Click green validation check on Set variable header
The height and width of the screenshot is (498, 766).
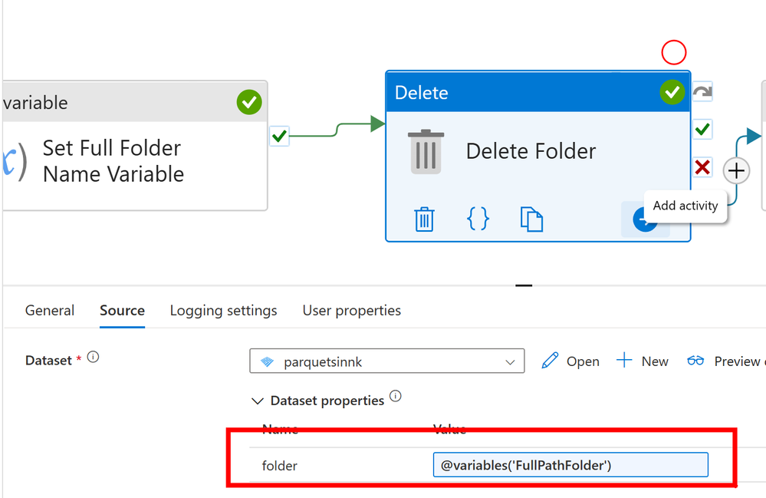[249, 102]
